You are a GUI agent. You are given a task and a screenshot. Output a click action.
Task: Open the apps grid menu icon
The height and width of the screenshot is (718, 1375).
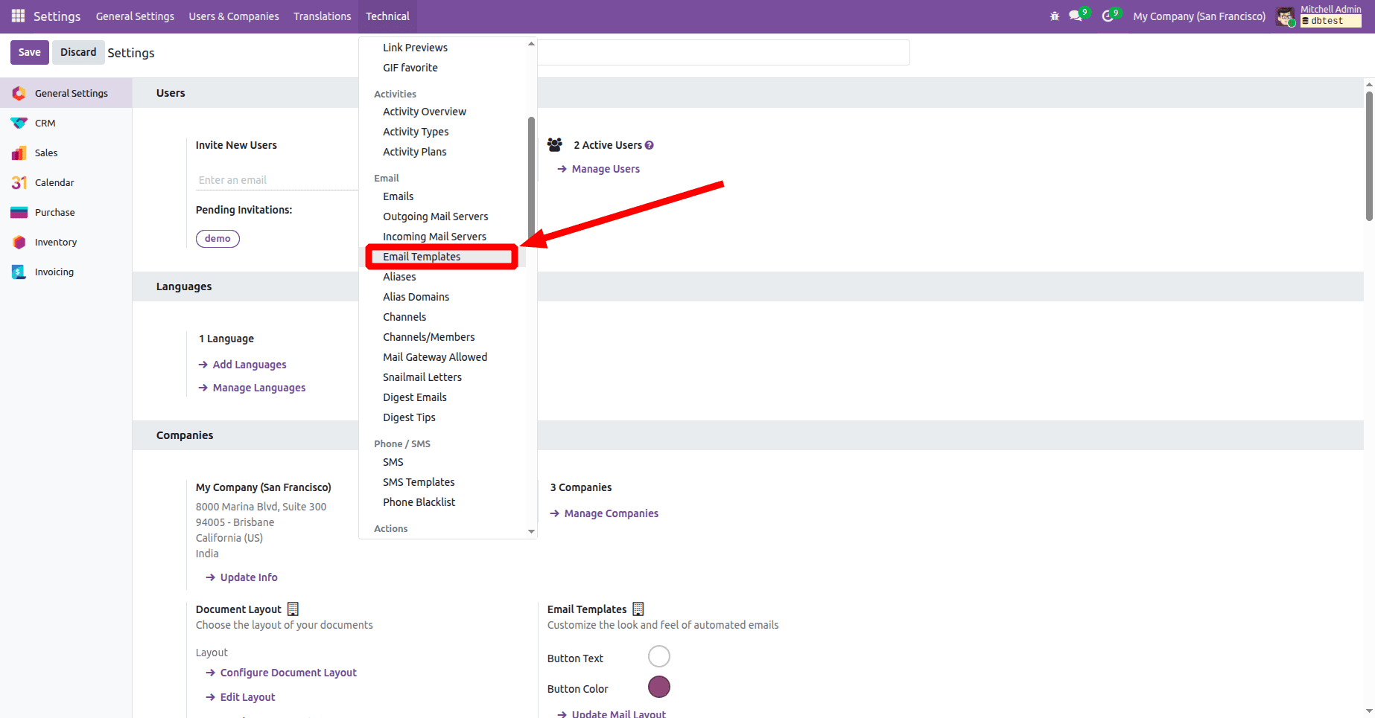18,16
